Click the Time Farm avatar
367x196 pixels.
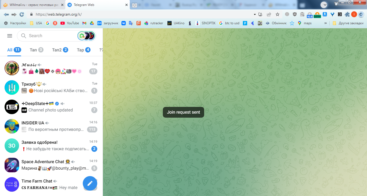point(12,184)
